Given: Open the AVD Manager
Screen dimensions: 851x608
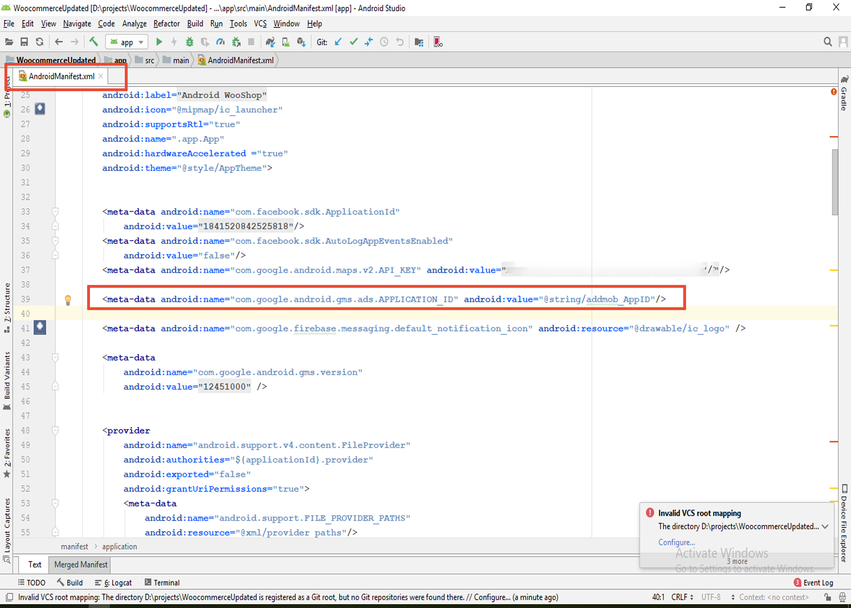Looking at the screenshot, I should coord(286,42).
